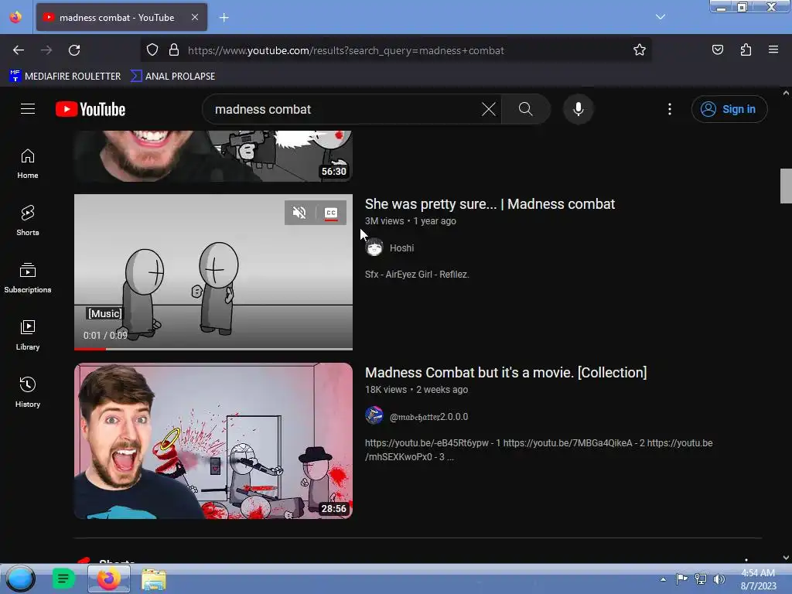Toggle closed captions on the preview
Screen dimensions: 792x594
tap(331, 213)
